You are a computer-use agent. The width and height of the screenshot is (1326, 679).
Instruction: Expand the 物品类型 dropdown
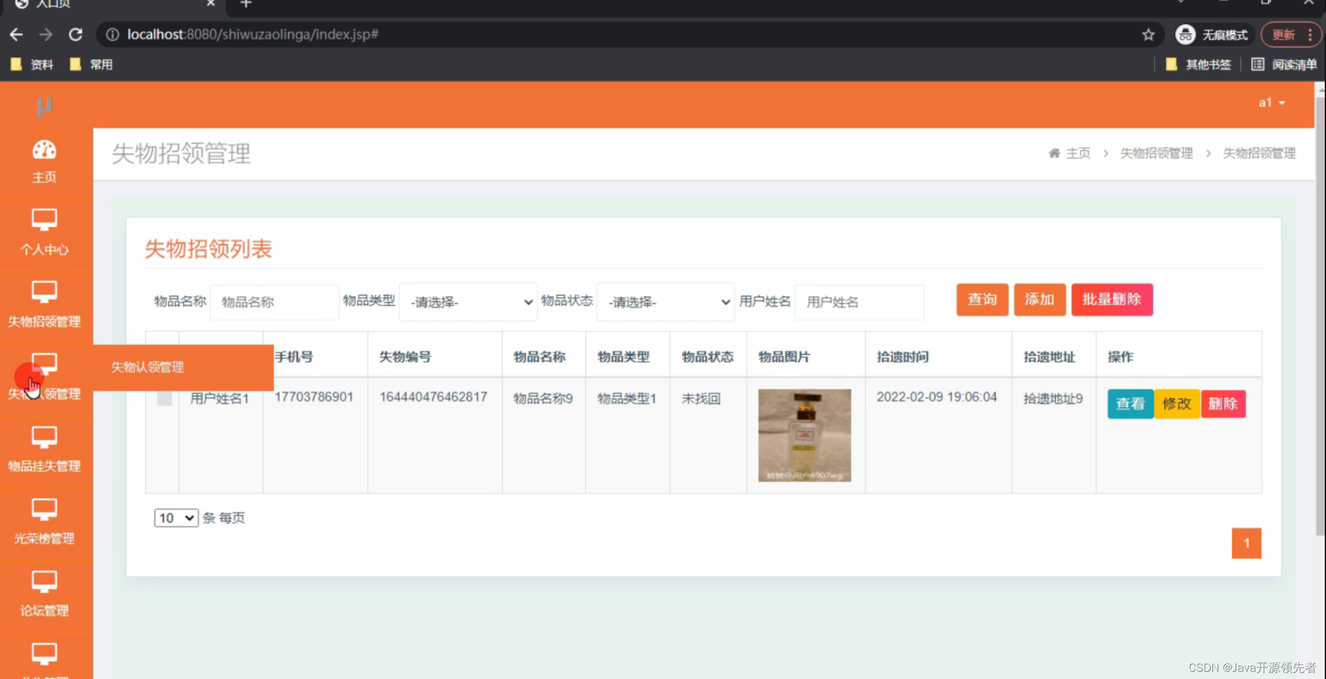click(468, 302)
